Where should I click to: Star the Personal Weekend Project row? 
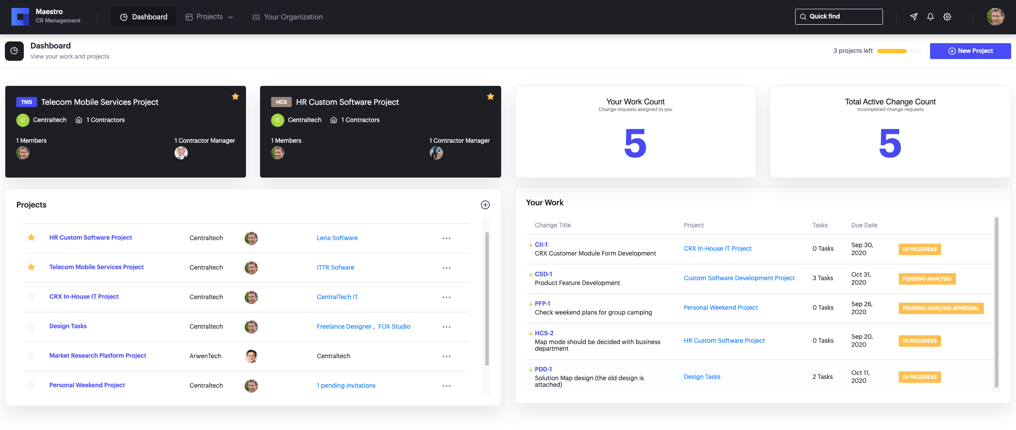coord(31,385)
